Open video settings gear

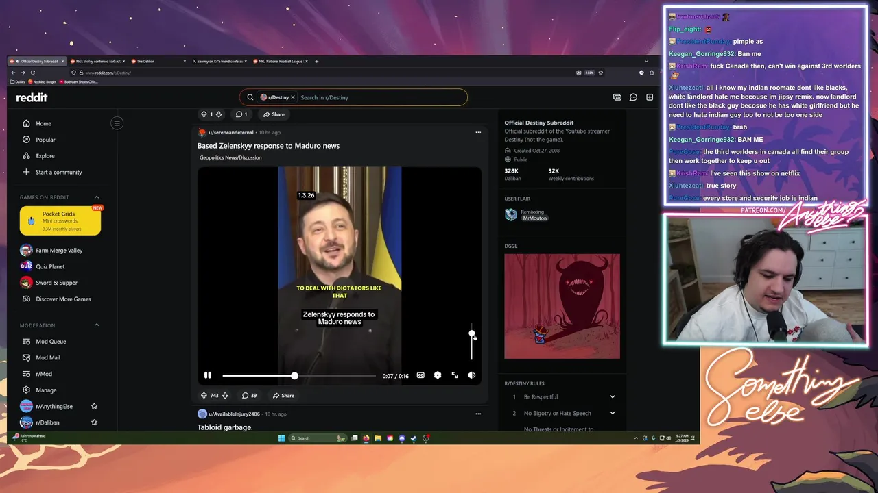point(438,375)
